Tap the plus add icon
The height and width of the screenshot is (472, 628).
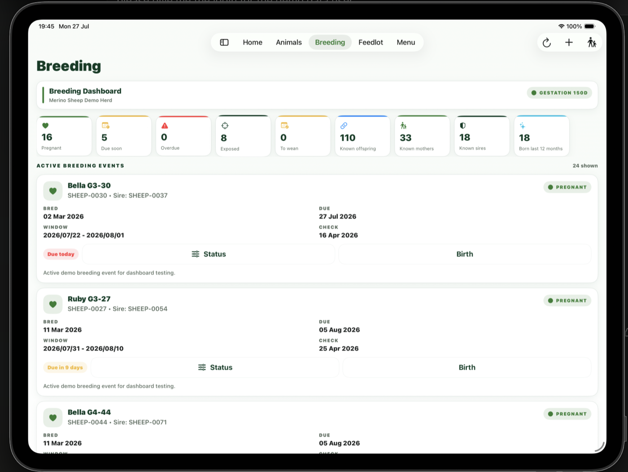click(569, 42)
